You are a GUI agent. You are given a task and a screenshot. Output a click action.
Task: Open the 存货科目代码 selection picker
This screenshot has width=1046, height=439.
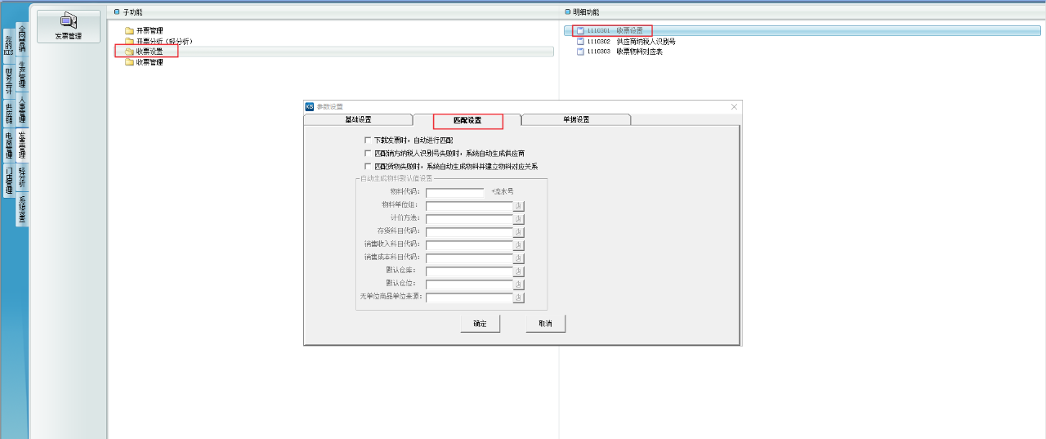tap(518, 232)
